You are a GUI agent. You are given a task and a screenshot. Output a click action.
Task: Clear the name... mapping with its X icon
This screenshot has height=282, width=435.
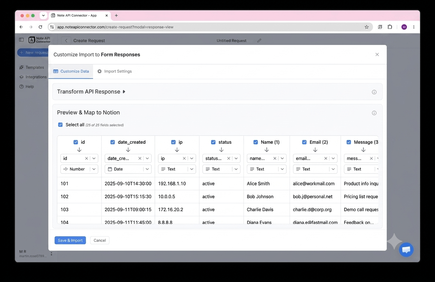[x=275, y=158]
